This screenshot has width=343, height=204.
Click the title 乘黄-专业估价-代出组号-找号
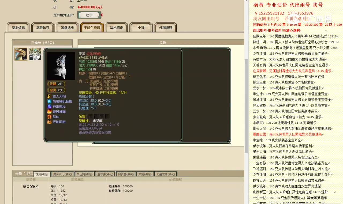tap(288, 5)
